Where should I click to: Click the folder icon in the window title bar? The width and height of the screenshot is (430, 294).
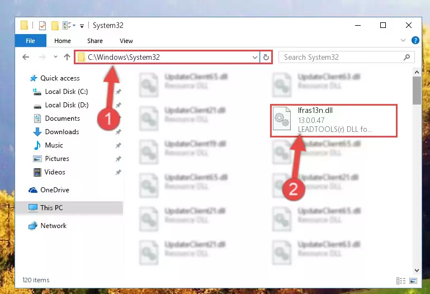[24, 25]
